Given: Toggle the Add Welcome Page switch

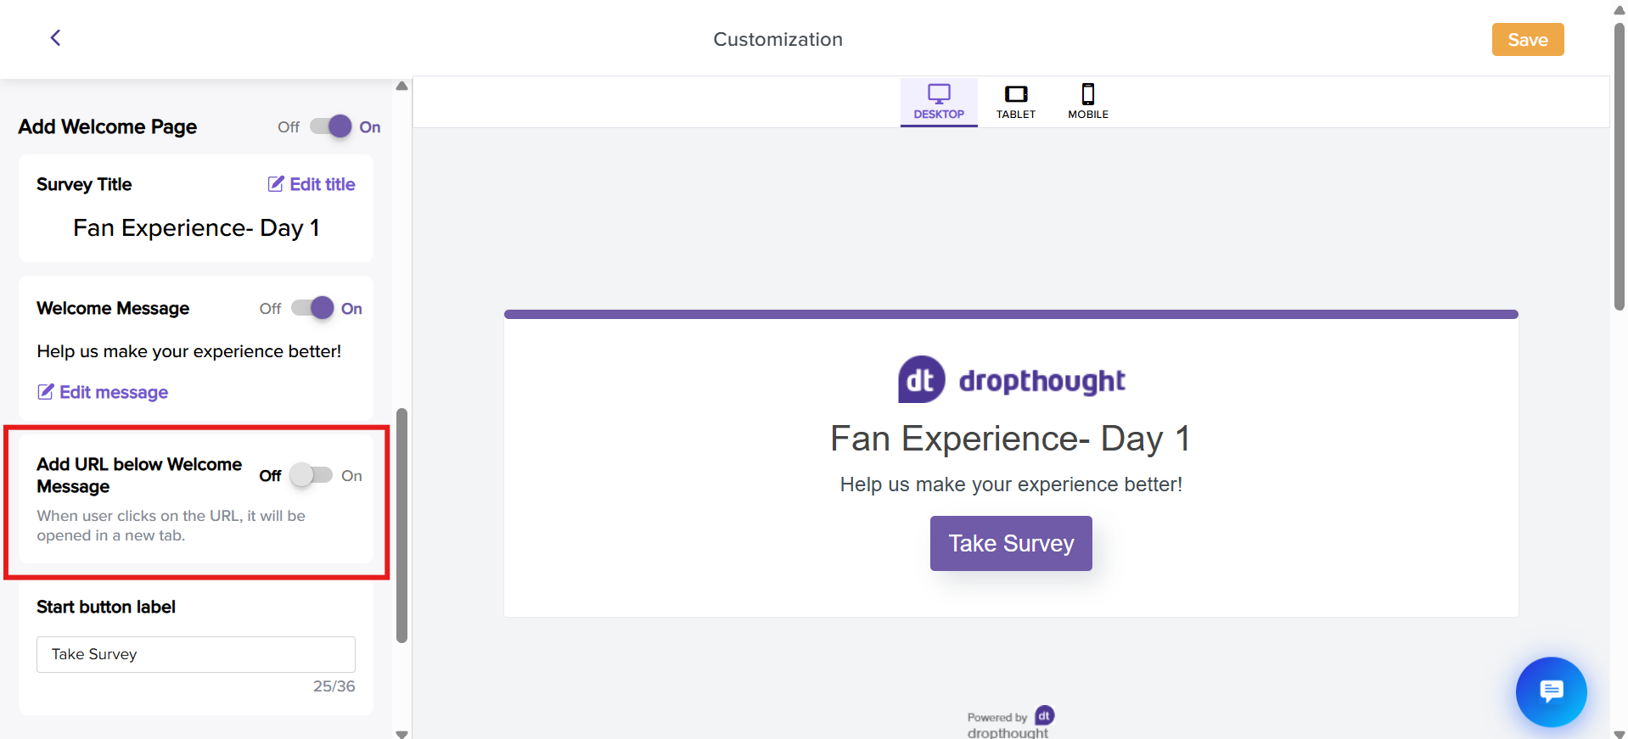Looking at the screenshot, I should [x=331, y=126].
